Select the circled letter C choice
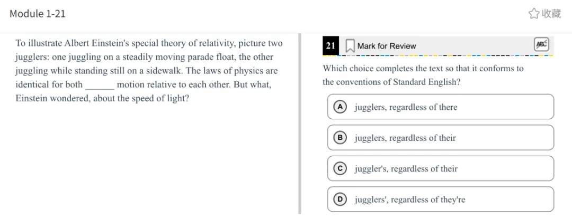 [x=340, y=169]
